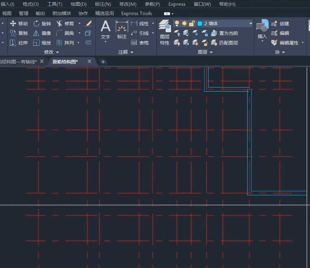The height and width of the screenshot is (268, 310).
Task: Choose the Erase tool pencil icon
Action: [x=88, y=24]
